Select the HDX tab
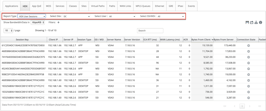 coord(25,6)
